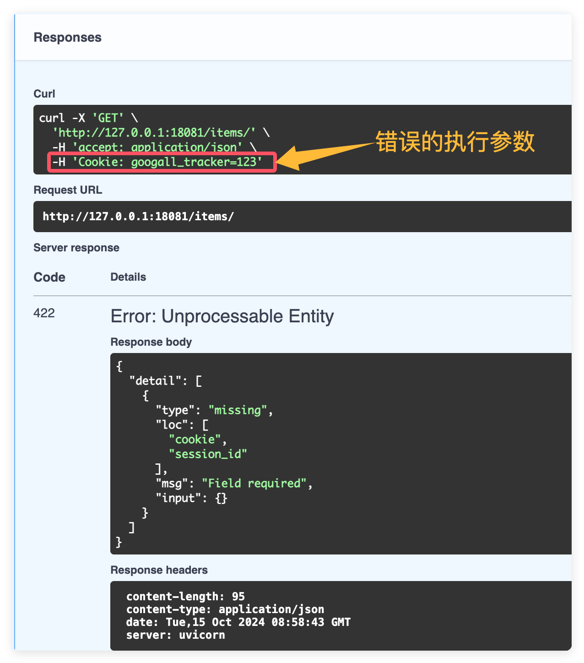Screen dimensions: 584x663
Task: Click the Server response heading
Action: click(76, 248)
